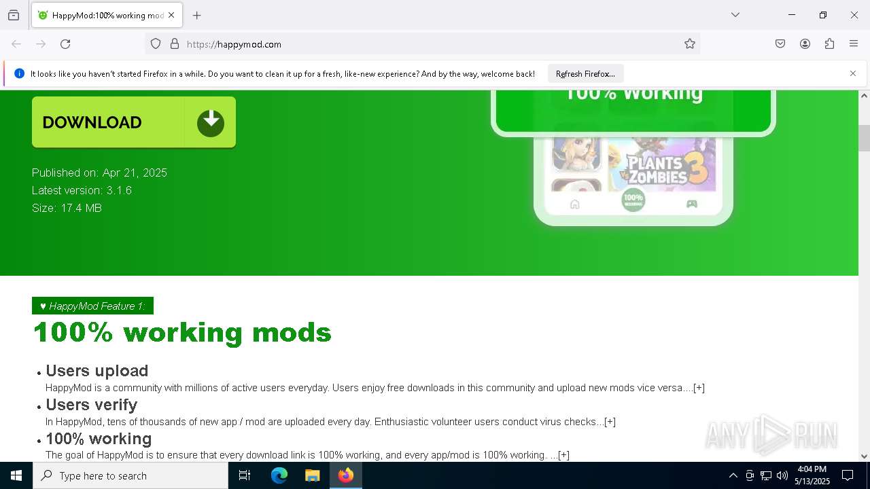Screen dimensions: 870x489
Task: Click the Published on Apr 21, 2025 text
Action: tap(99, 173)
